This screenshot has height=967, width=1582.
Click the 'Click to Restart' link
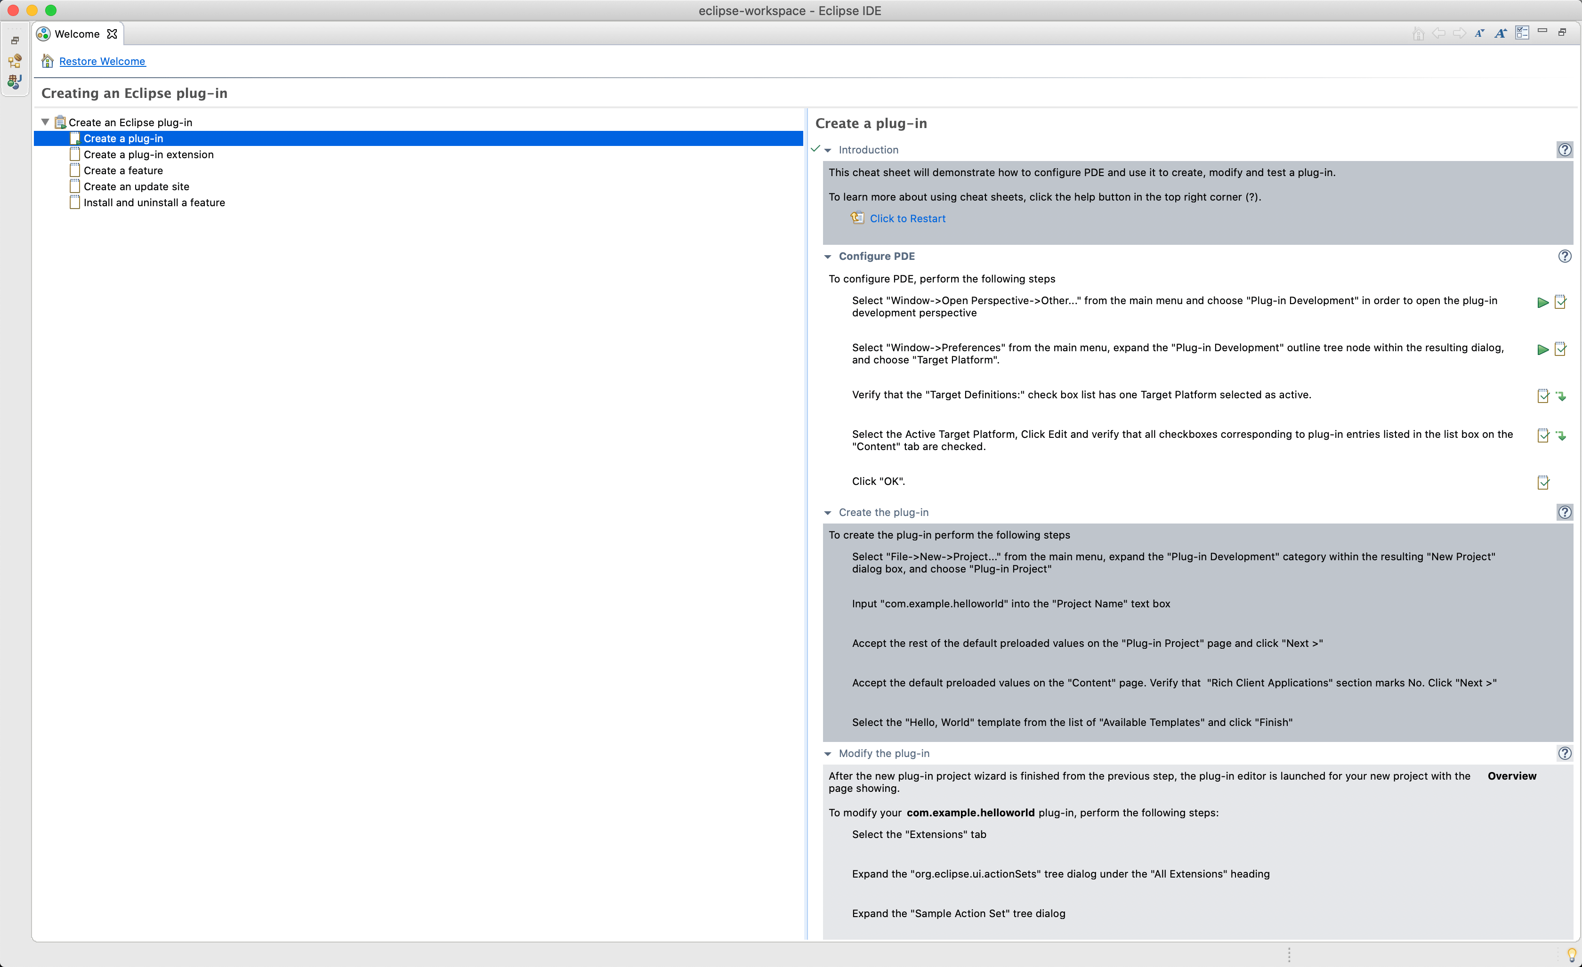click(x=907, y=219)
